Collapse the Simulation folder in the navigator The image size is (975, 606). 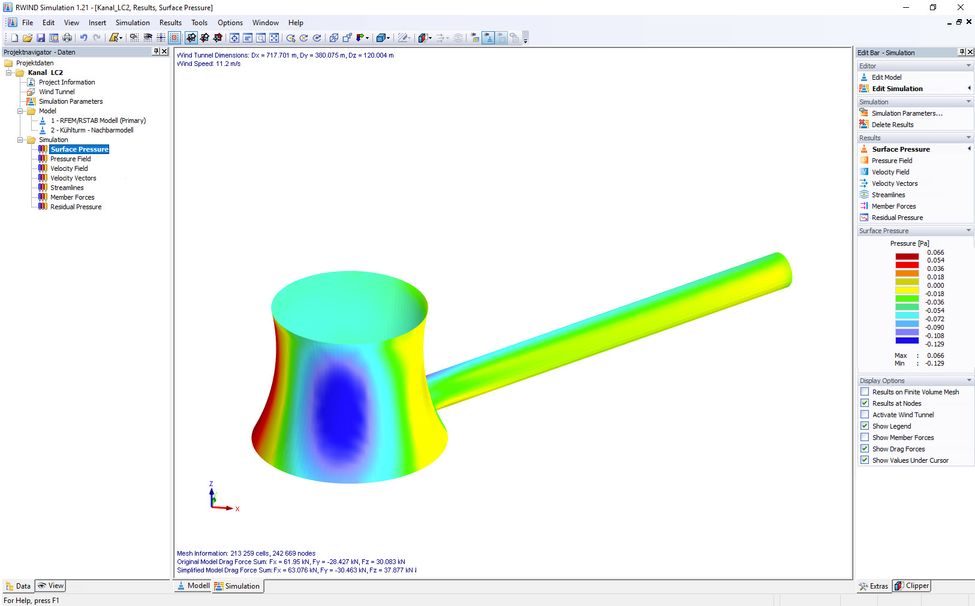pyautogui.click(x=20, y=140)
